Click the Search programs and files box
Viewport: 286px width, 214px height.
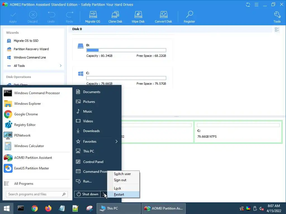(37, 194)
